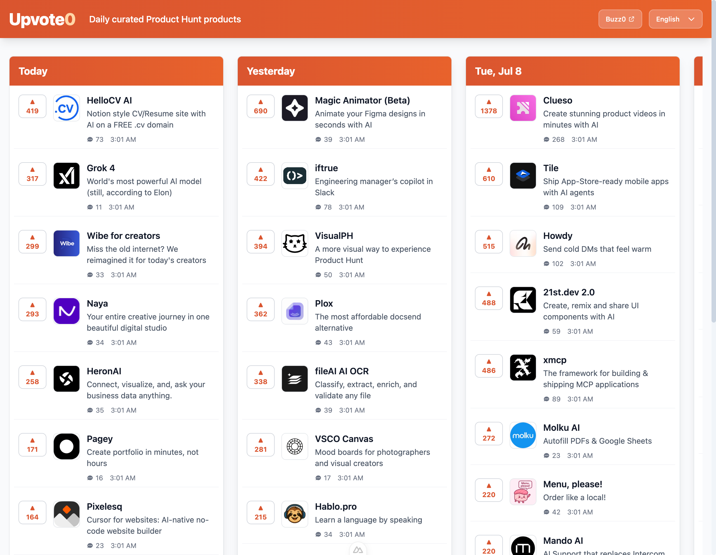Click the Magic Animator product icon
The height and width of the screenshot is (555, 716).
[x=295, y=108]
